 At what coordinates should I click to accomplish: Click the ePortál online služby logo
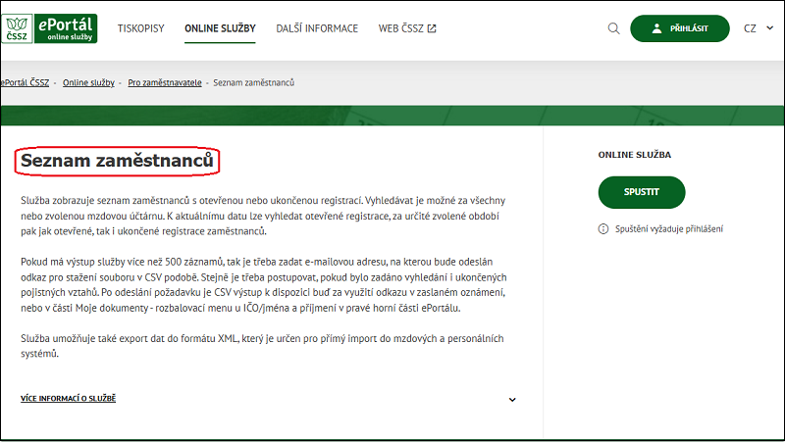pos(65,28)
